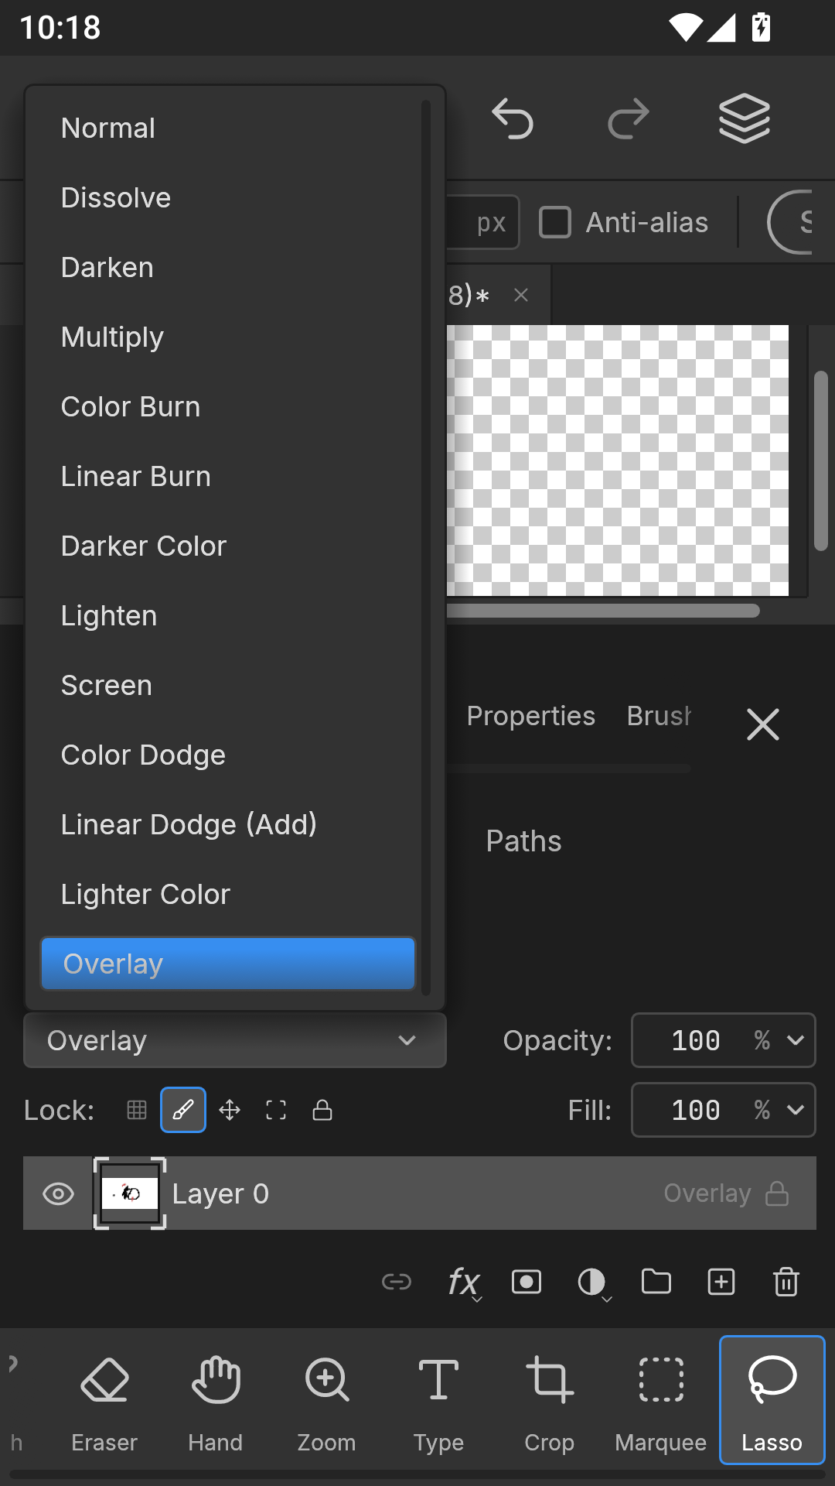This screenshot has width=835, height=1486.
Task: Pick Lighten blend mode
Action: [228, 615]
